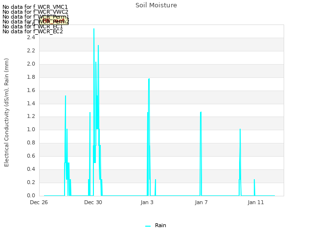Screen dimensions: 313x235
Task: Click the 1.4 y-axis tick label
Action: point(31,103)
